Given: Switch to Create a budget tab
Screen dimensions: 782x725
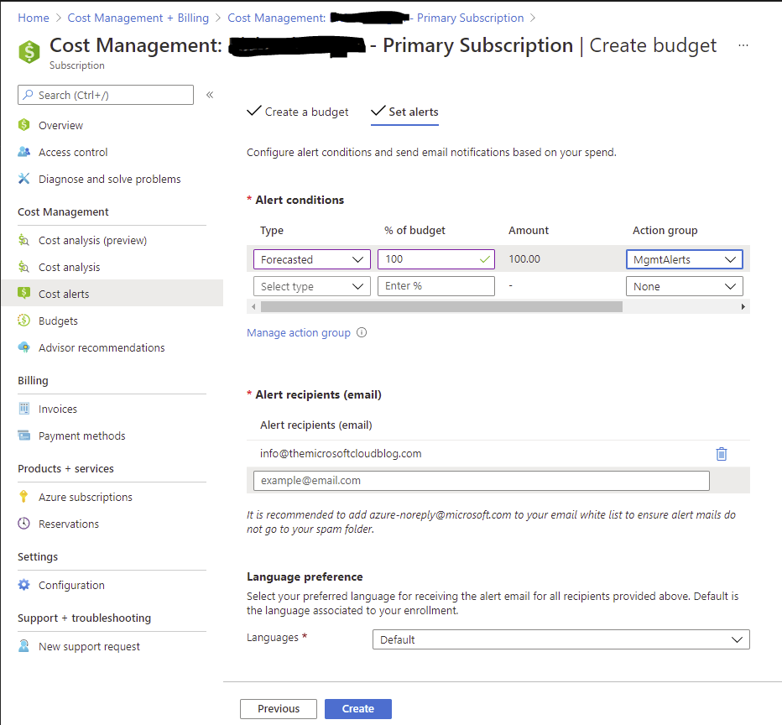Looking at the screenshot, I should point(298,112).
